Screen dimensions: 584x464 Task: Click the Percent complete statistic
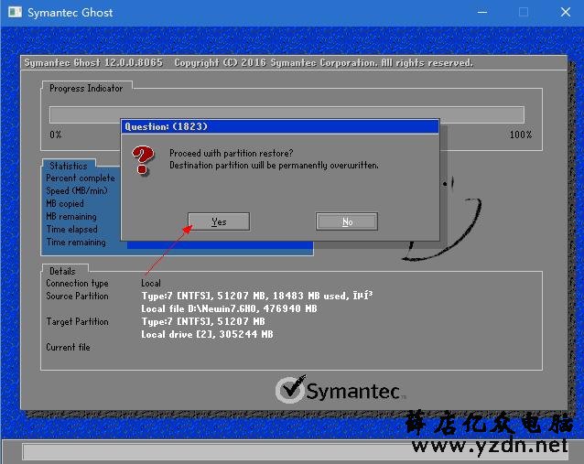pyautogui.click(x=81, y=178)
